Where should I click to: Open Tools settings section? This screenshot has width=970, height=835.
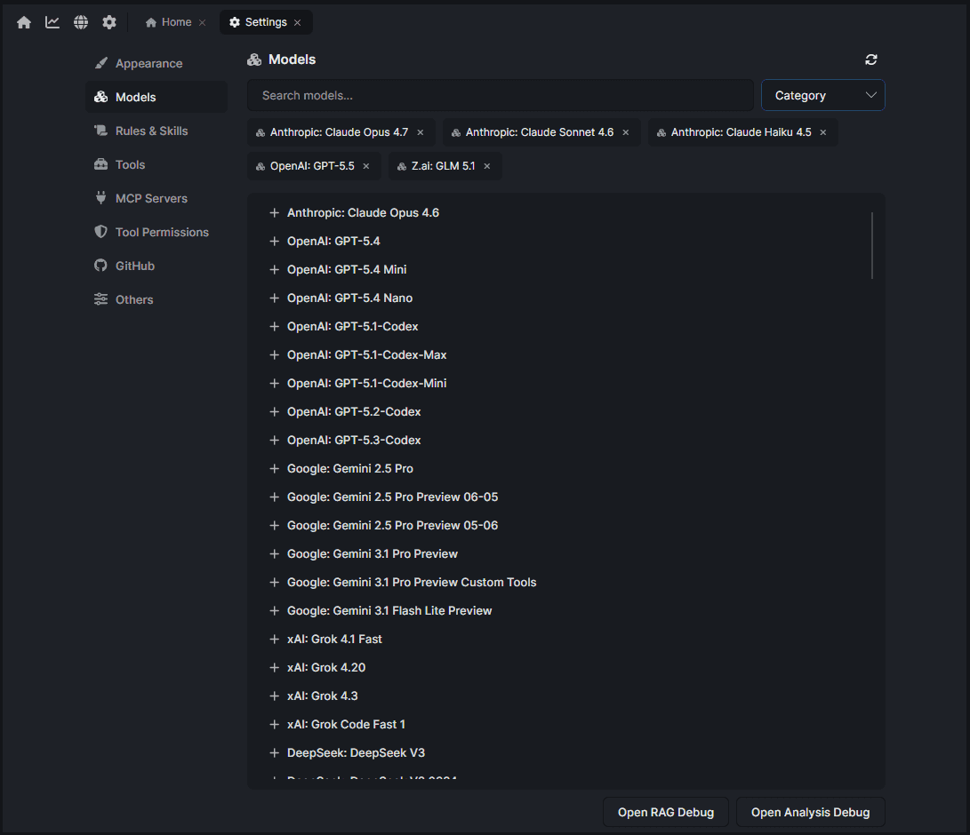click(156, 164)
